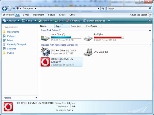The height and width of the screenshot is (115, 154).
Task: Filter results by E-mail
Action: tap(26, 15)
